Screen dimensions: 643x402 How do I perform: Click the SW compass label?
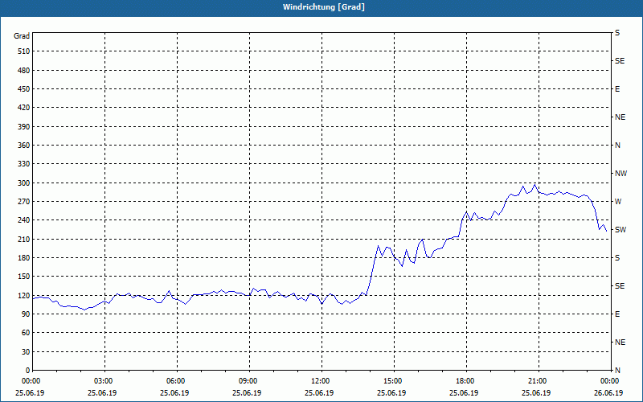click(620, 230)
